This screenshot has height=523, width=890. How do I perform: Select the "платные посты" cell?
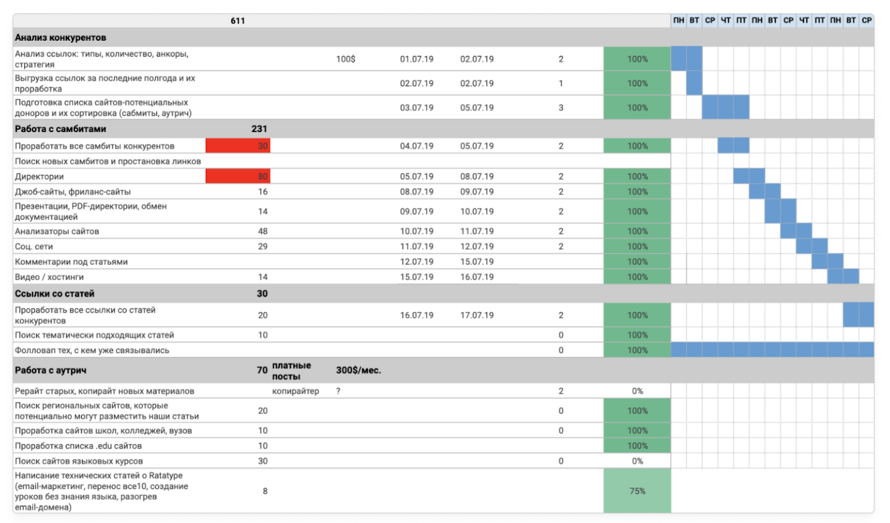click(x=292, y=371)
